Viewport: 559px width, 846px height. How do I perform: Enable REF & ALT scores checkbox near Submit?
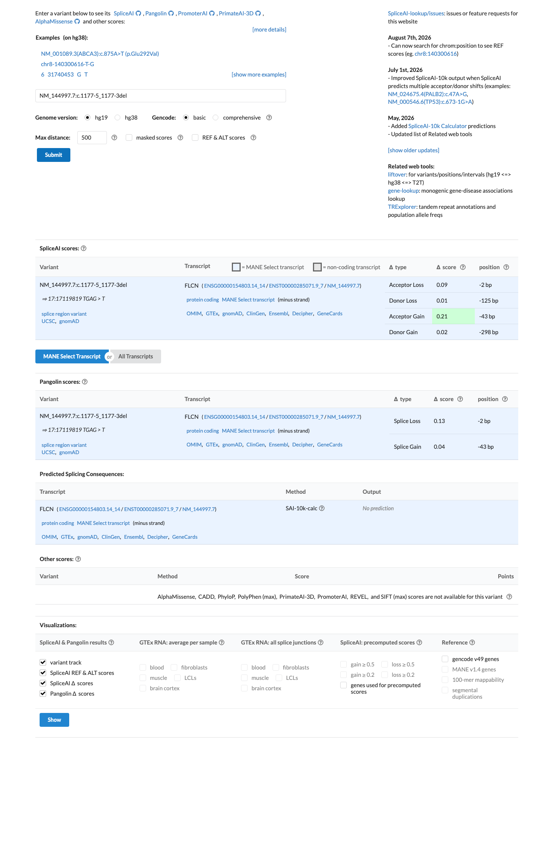coord(195,138)
